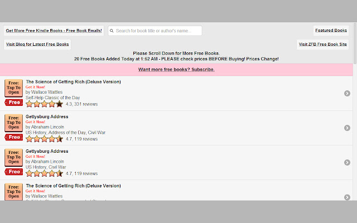Visit Blog for Latest Free Books

(x=37, y=44)
